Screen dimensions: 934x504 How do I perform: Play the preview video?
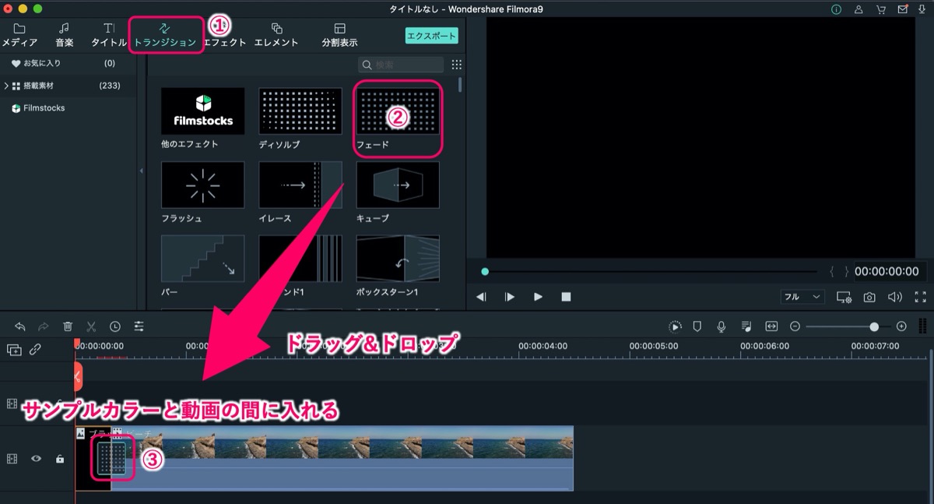pyautogui.click(x=538, y=297)
